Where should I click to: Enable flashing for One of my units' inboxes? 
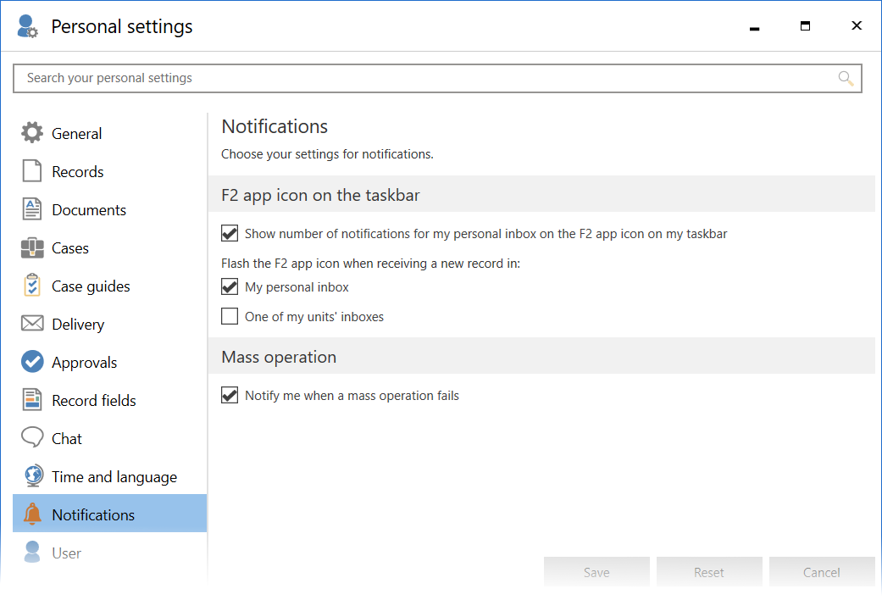(230, 316)
